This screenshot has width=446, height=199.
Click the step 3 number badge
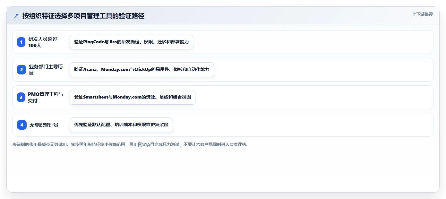coord(21,97)
